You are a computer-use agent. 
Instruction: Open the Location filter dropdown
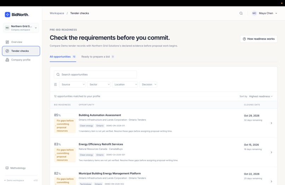[x=125, y=85]
